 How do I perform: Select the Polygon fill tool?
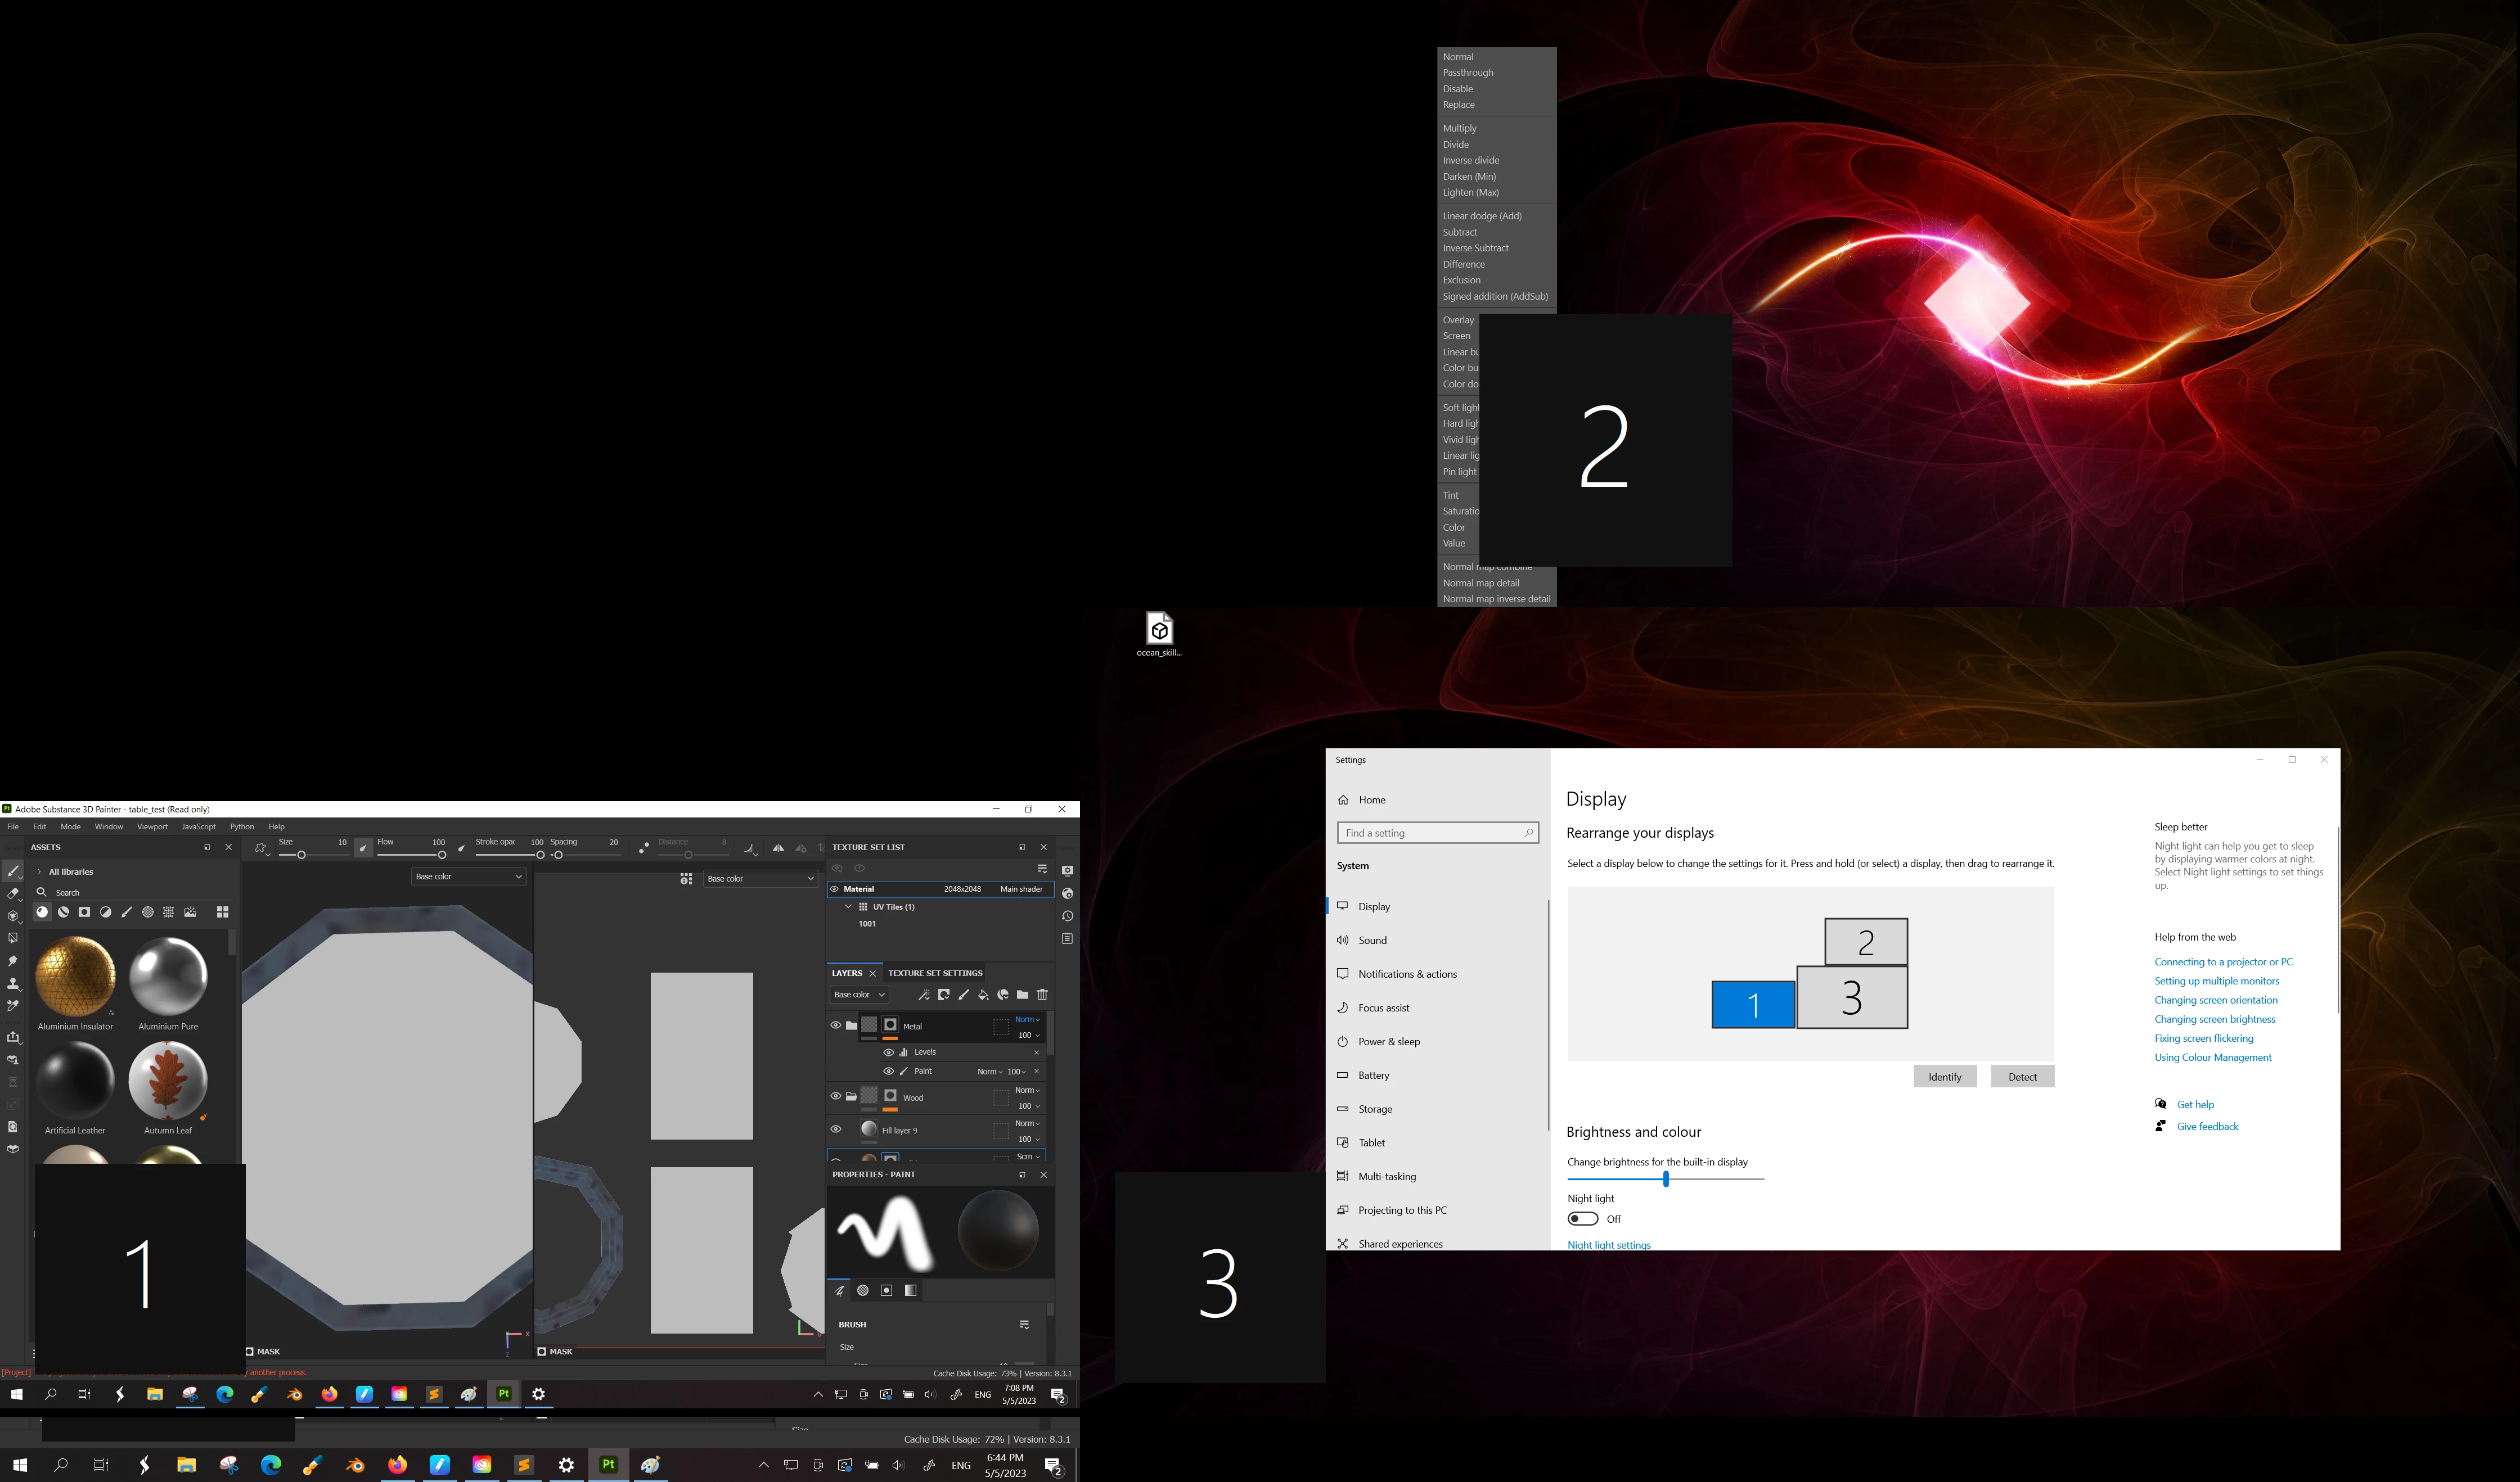[x=13, y=938]
